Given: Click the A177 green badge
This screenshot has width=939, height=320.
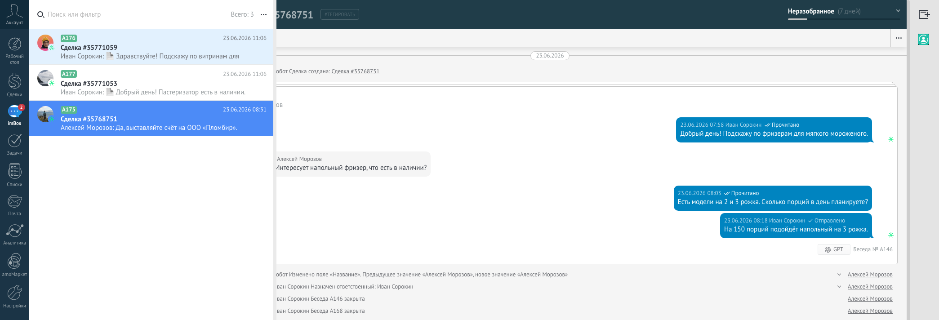Looking at the screenshot, I should click(x=69, y=74).
